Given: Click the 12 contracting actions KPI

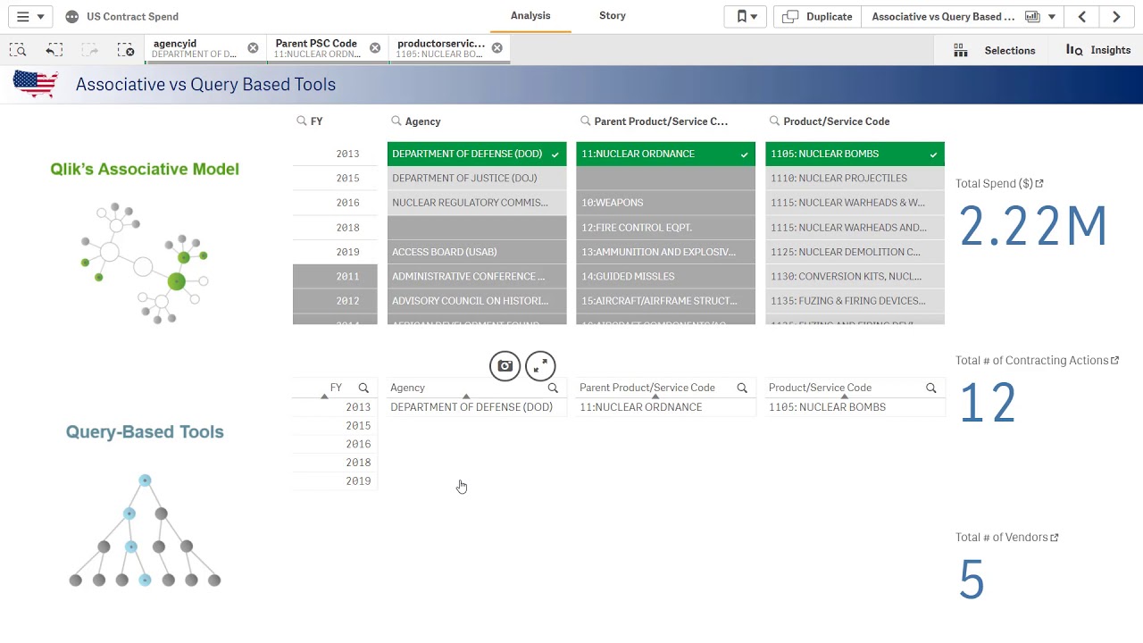Looking at the screenshot, I should [x=987, y=404].
